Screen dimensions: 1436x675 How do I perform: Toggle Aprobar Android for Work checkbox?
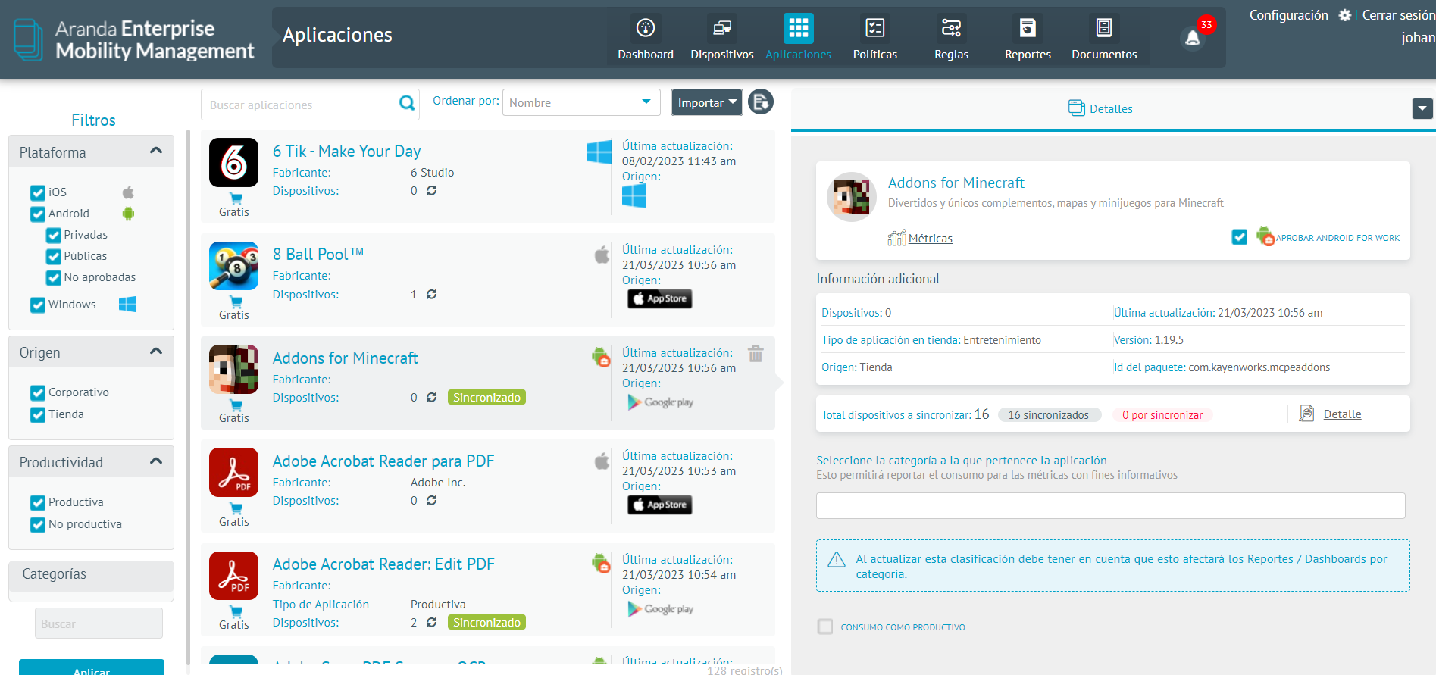[1240, 237]
